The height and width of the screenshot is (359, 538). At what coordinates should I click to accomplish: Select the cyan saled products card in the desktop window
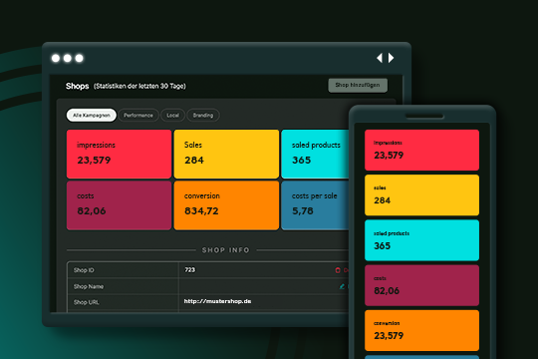[315, 154]
